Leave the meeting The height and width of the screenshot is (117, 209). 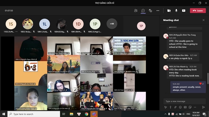198,11
